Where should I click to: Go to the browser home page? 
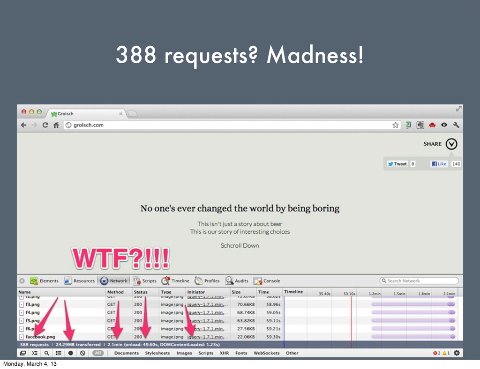click(56, 125)
